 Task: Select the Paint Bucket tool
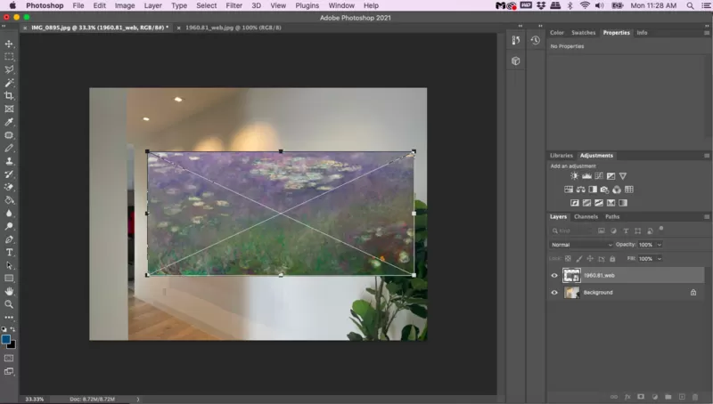(x=9, y=200)
